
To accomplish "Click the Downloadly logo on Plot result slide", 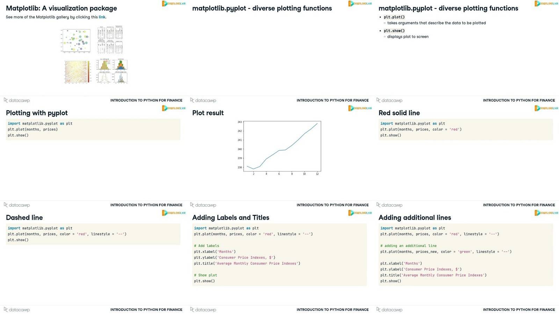I will 360,108.
